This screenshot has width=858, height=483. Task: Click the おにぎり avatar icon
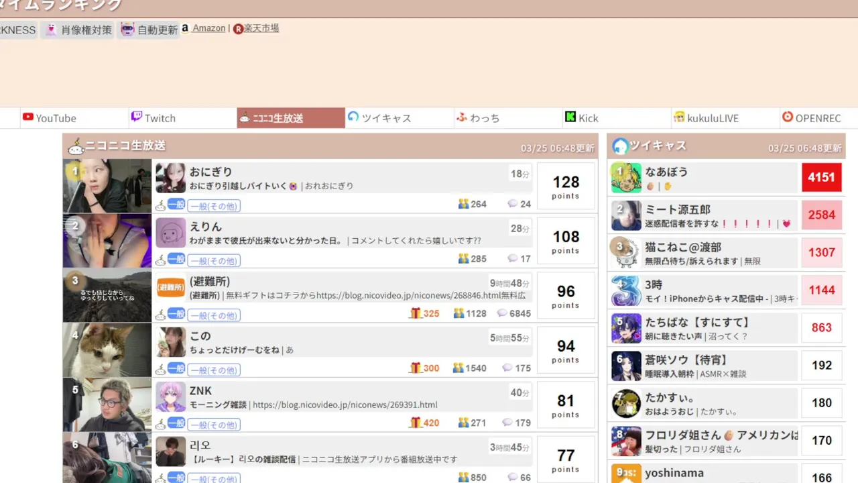click(170, 178)
